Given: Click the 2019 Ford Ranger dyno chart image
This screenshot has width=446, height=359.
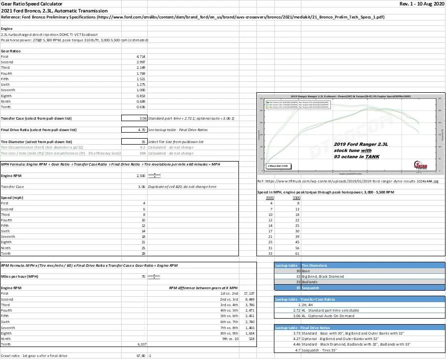Looking at the screenshot, I should coord(351,134).
